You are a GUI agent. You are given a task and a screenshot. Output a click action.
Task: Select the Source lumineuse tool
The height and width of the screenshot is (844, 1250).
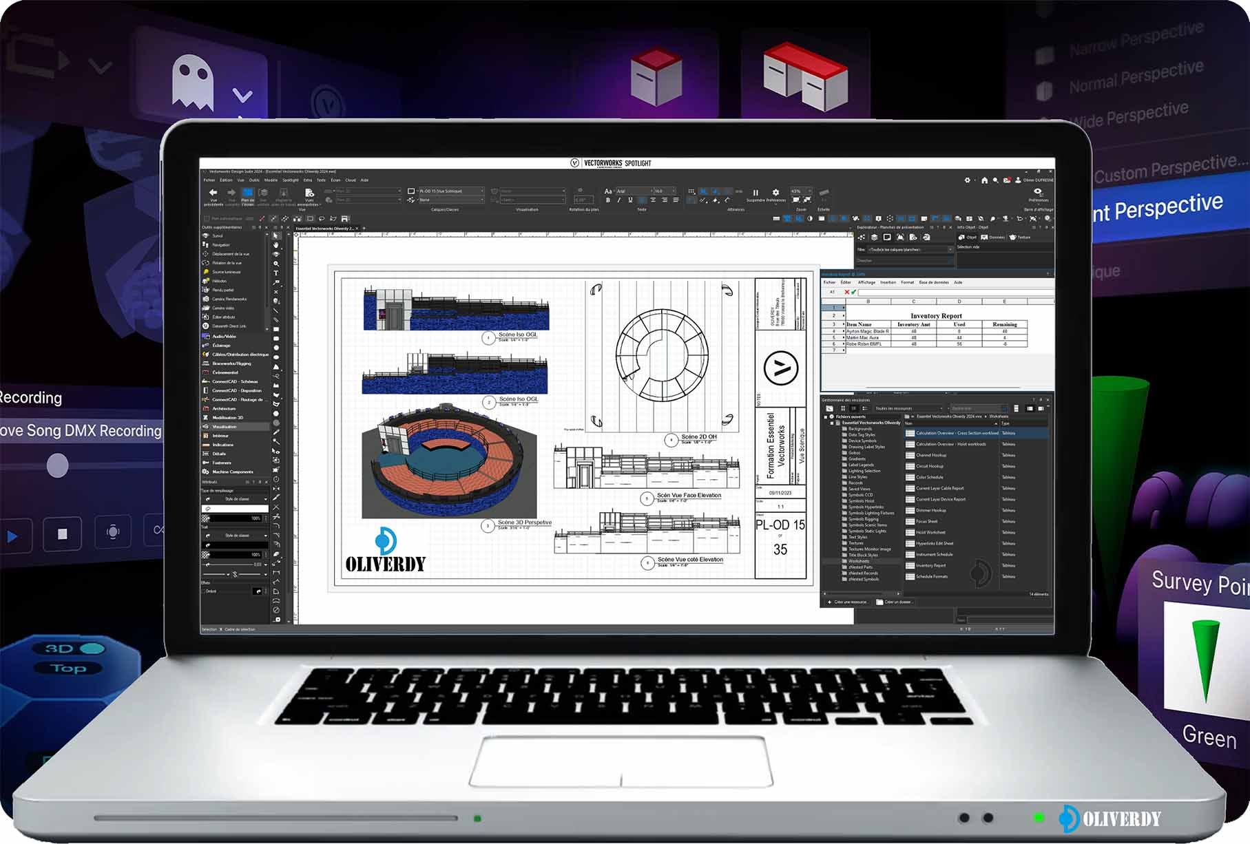pos(224,272)
